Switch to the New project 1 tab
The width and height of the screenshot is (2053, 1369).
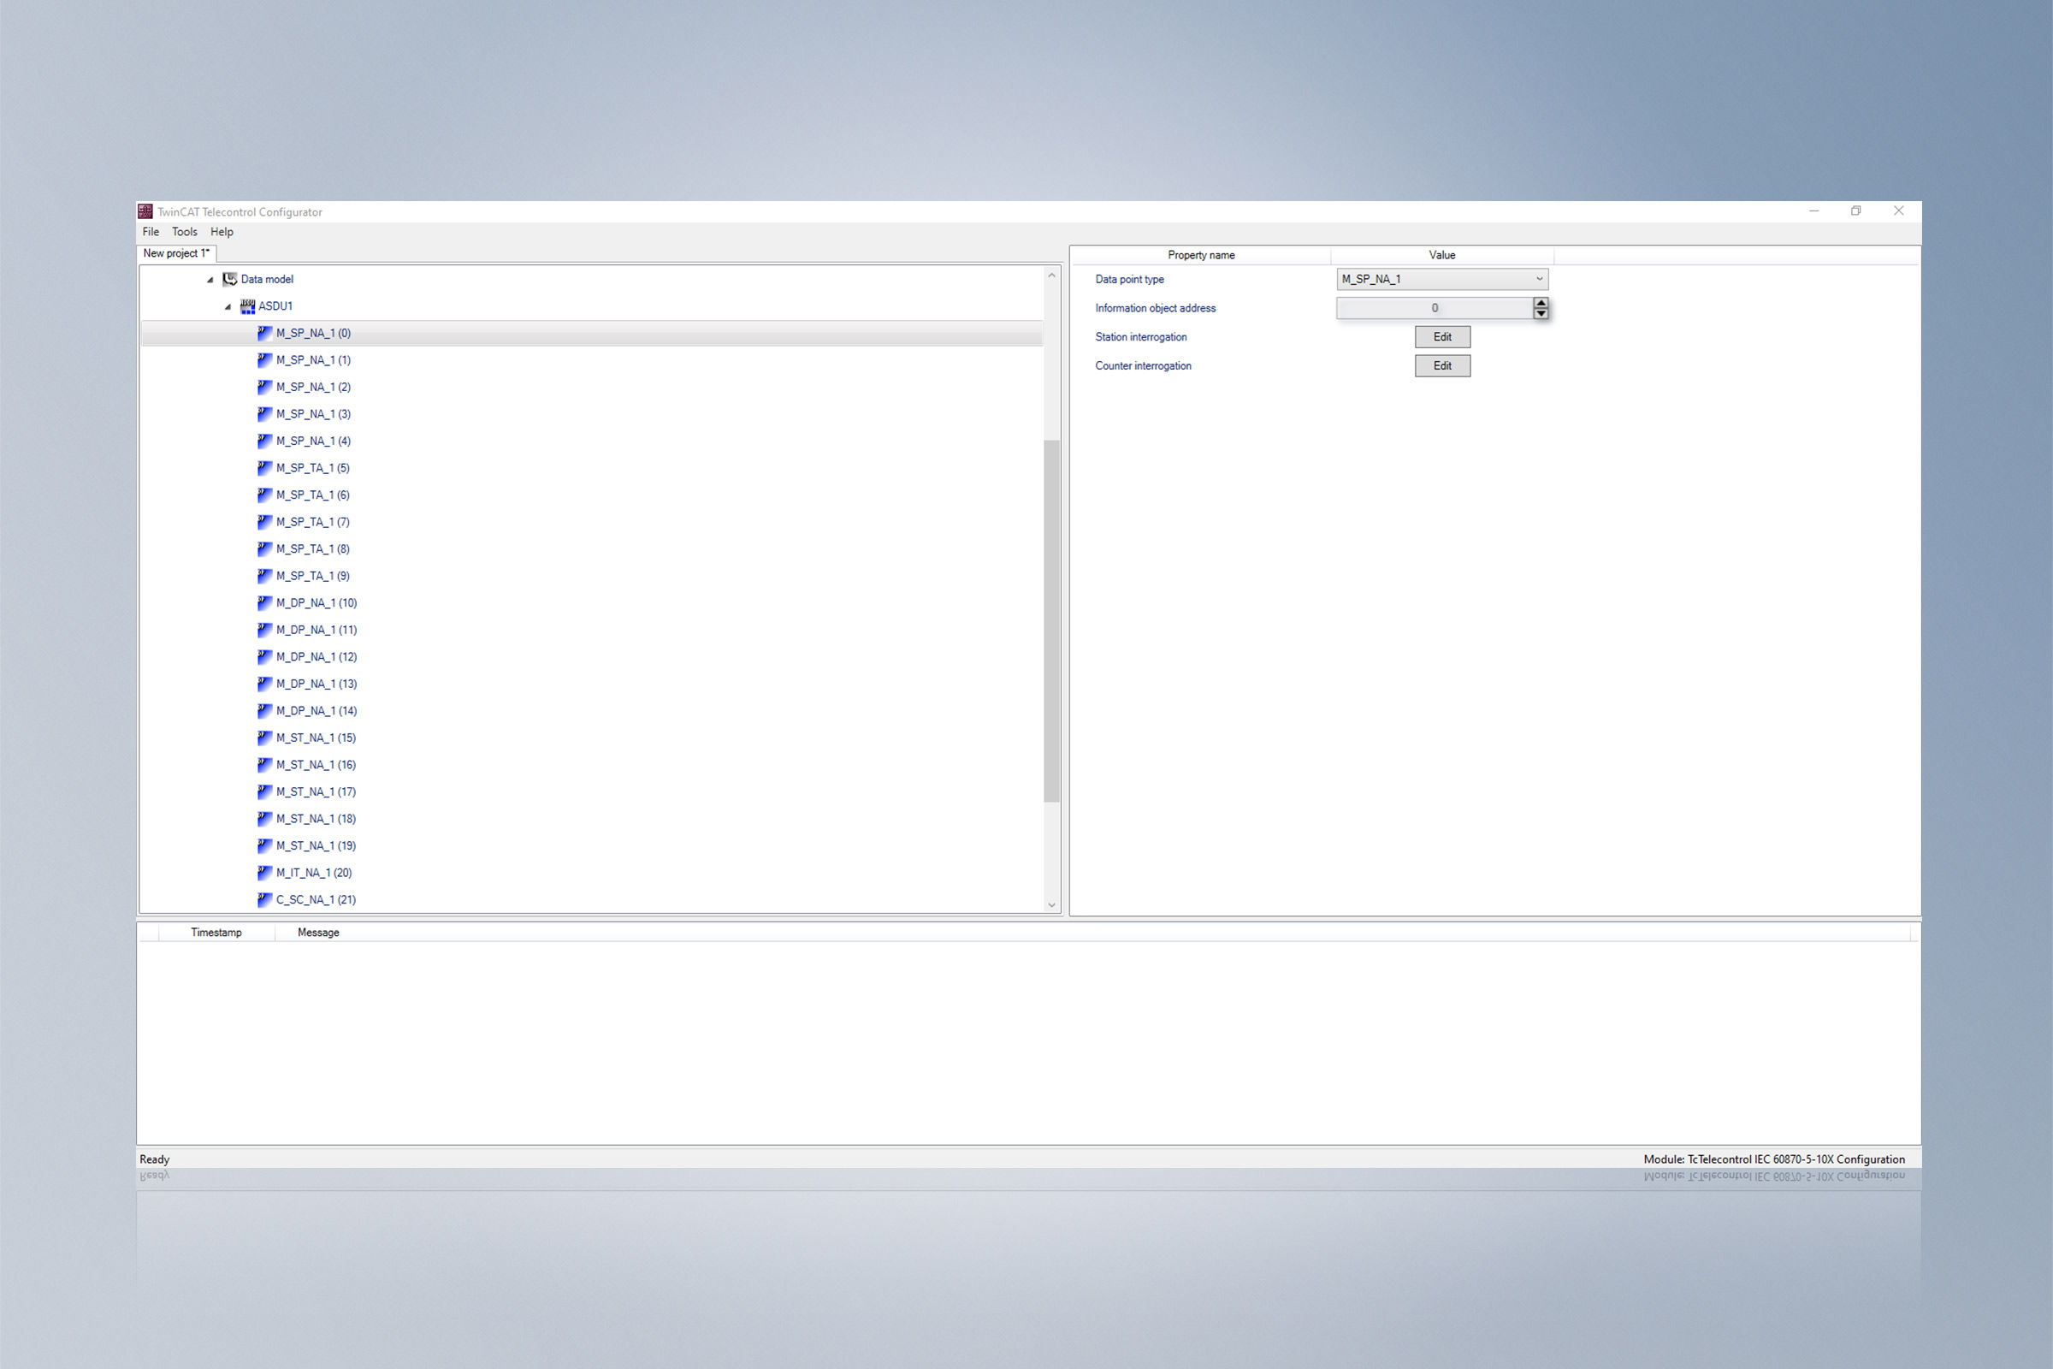176,253
